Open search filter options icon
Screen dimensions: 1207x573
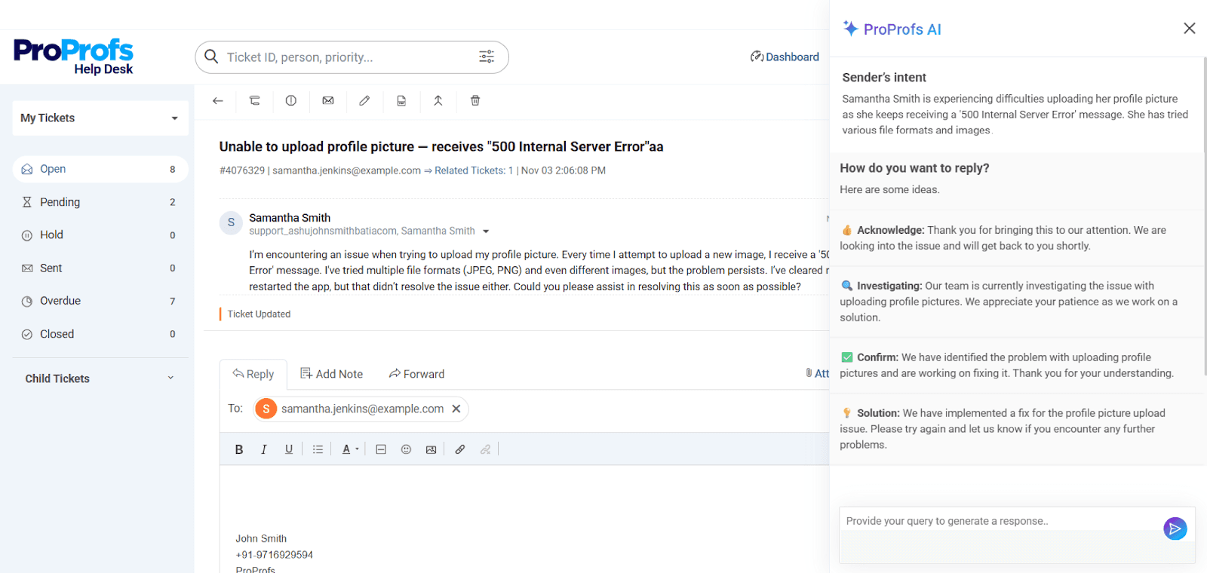[487, 57]
